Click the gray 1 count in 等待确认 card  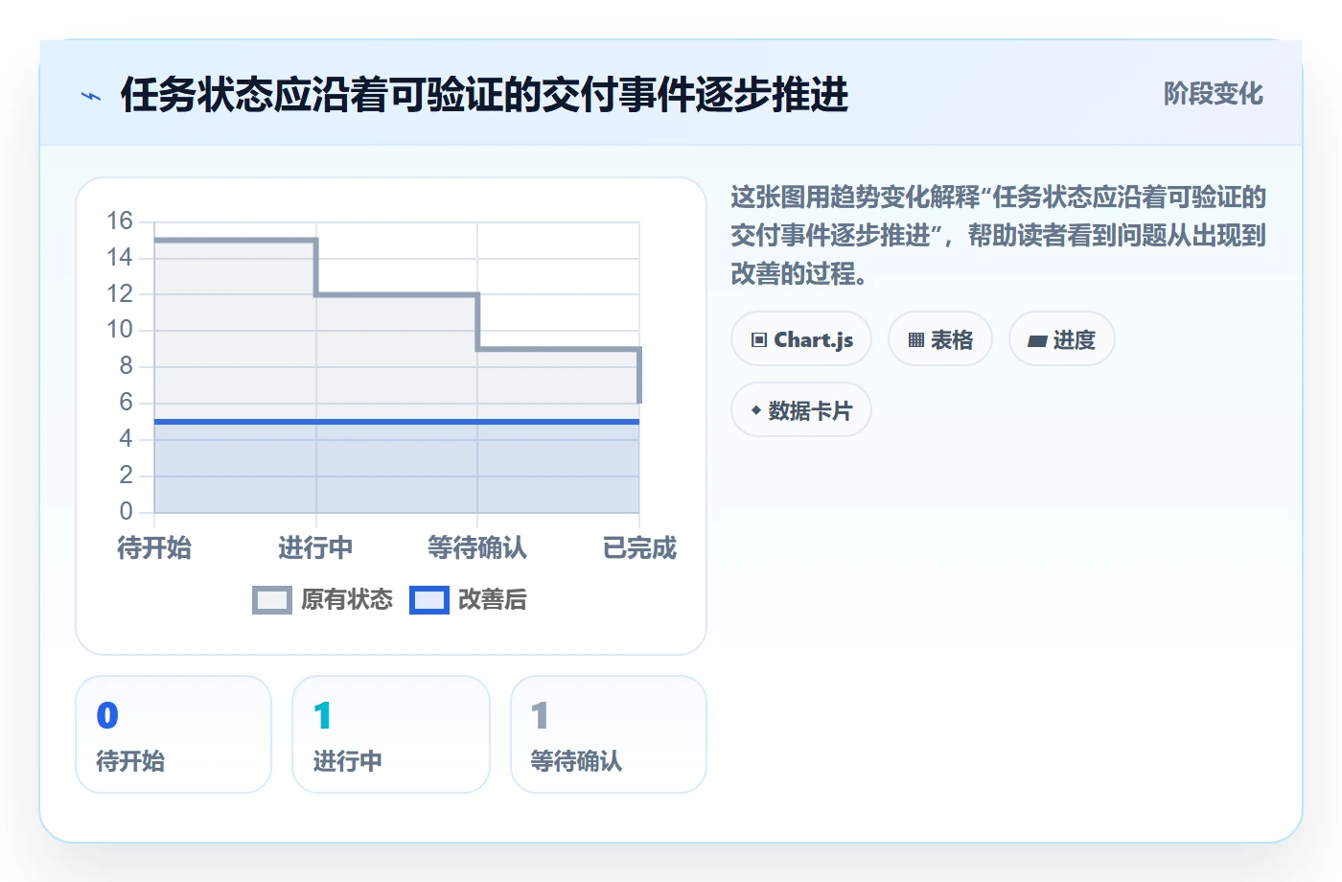tap(540, 715)
